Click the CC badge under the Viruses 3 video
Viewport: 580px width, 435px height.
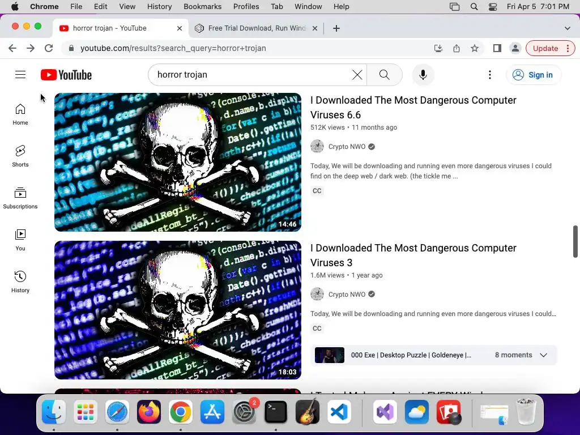317,329
